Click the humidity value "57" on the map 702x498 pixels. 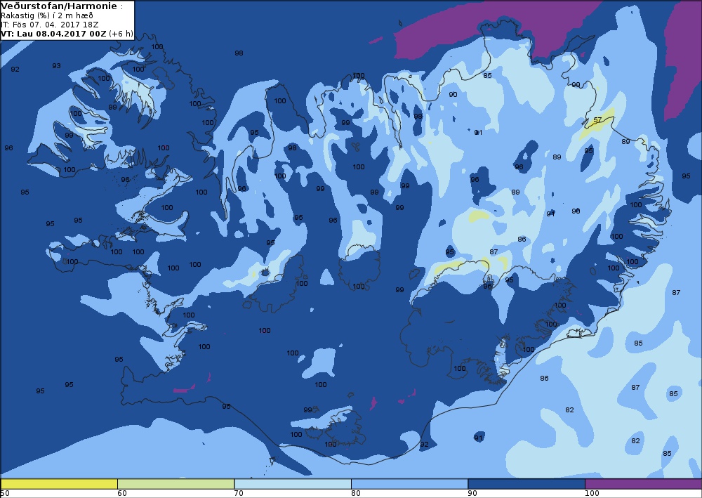(x=597, y=120)
